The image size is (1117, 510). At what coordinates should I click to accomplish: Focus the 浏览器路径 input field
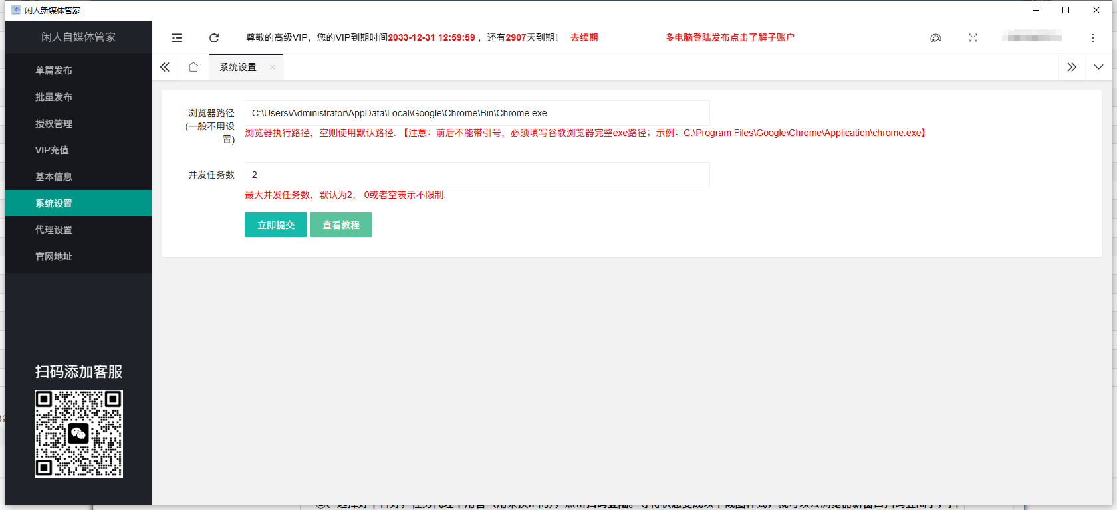(x=477, y=113)
